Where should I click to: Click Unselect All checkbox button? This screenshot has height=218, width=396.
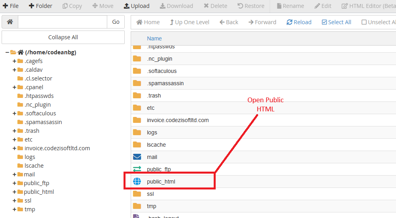tap(378, 22)
